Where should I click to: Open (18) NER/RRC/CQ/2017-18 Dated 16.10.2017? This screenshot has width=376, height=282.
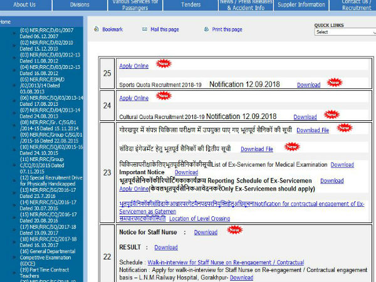pyautogui.click(x=48, y=242)
